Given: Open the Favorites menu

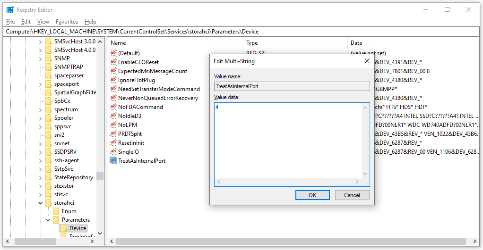Looking at the screenshot, I should point(67,22).
